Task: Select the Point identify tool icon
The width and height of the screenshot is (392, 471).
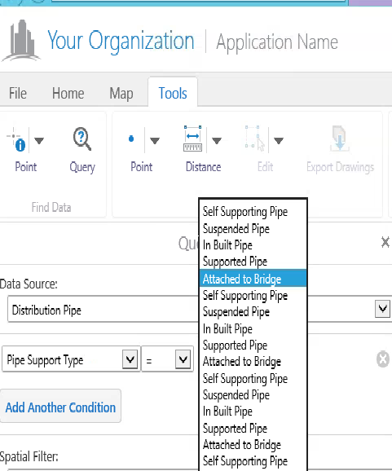Action: point(17,139)
